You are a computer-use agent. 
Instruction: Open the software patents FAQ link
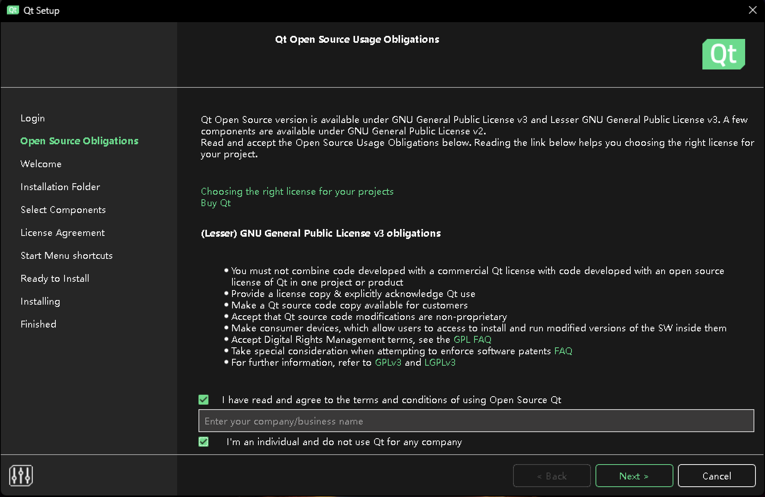click(563, 351)
